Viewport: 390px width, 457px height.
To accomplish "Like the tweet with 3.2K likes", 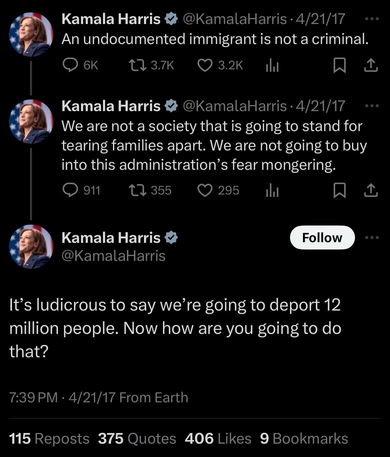I will coord(205,65).
